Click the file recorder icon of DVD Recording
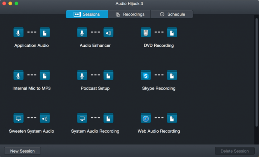This screenshot has height=157, width=259. [172, 32]
